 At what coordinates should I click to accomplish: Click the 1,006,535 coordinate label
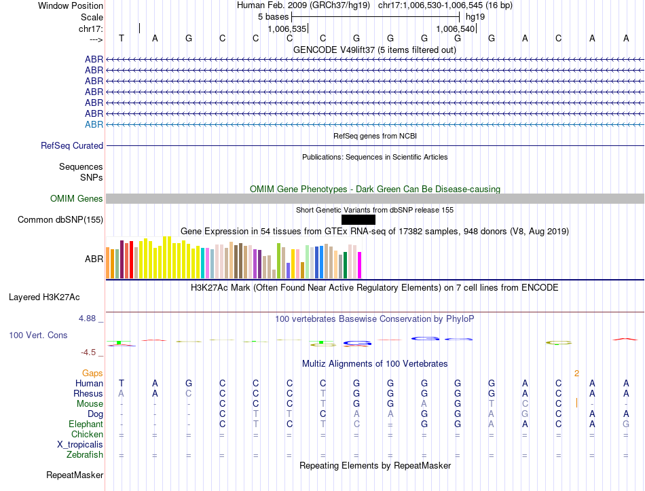tap(287, 29)
